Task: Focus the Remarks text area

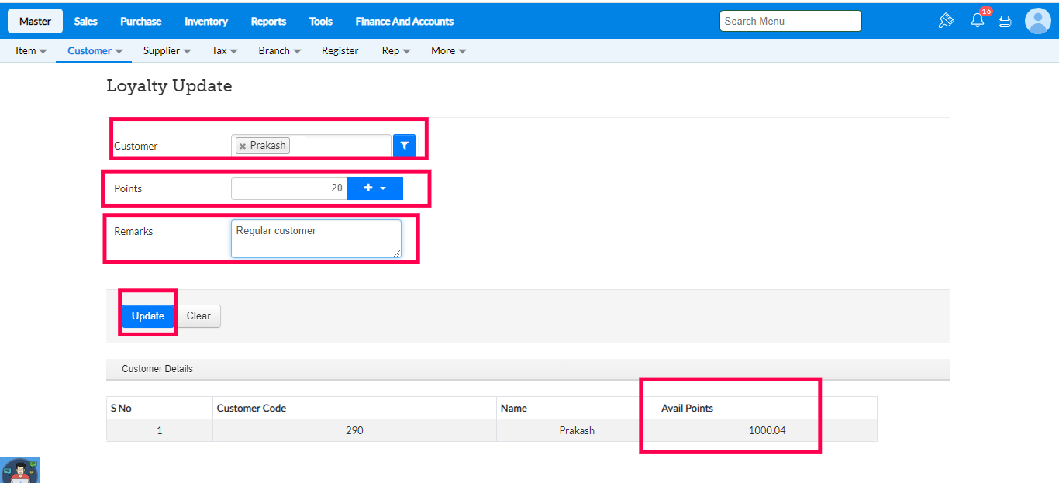Action: (x=316, y=239)
